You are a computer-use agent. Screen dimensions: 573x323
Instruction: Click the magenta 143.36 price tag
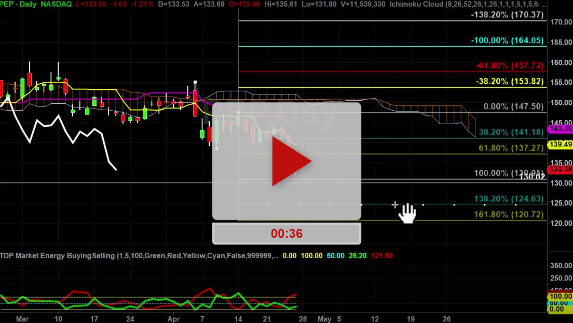pyautogui.click(x=560, y=129)
